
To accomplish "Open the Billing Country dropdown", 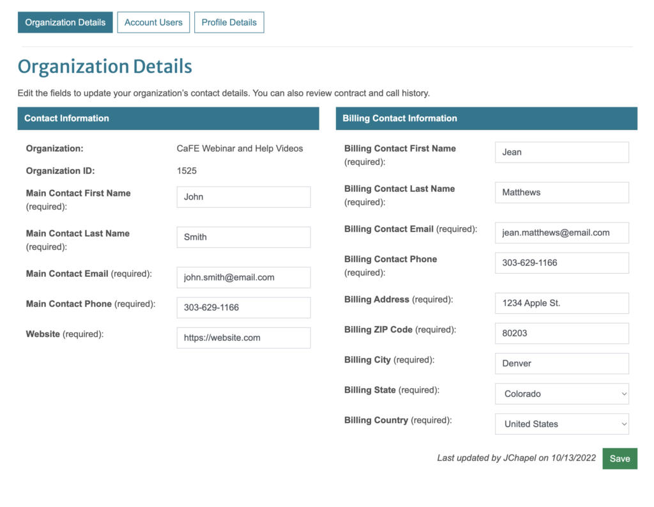I will pyautogui.click(x=561, y=424).
